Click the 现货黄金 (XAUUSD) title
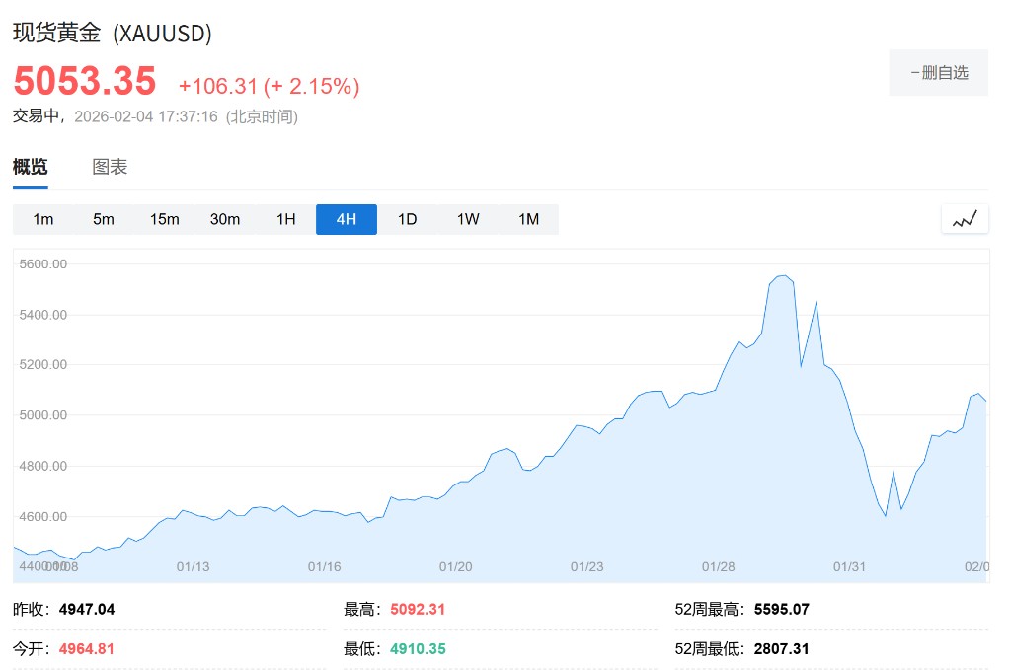 point(113,33)
